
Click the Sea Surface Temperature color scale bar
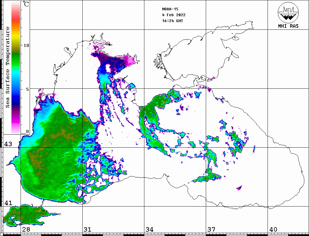pos(16,67)
